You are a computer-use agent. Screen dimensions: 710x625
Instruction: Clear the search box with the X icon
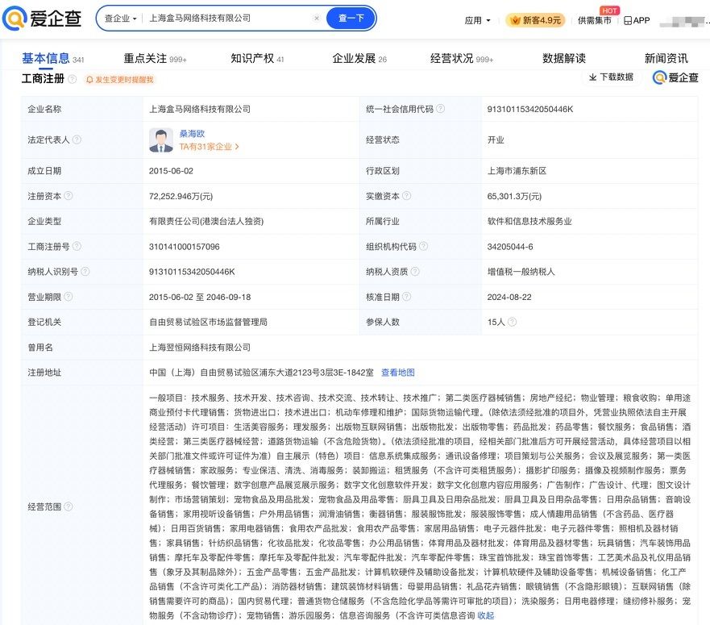click(316, 18)
